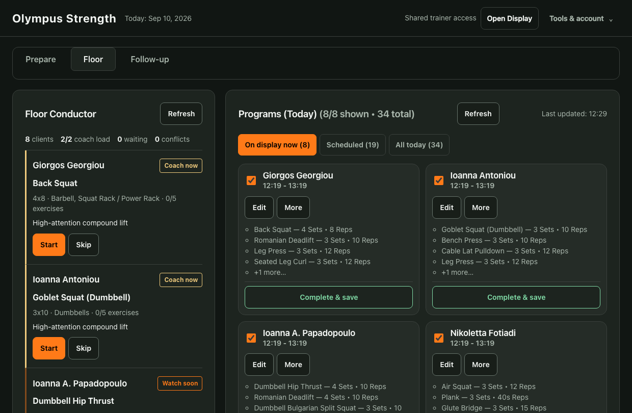Skip Giorgos Georgiou's Back Squat
Image resolution: width=632 pixels, height=413 pixels.
coord(84,245)
